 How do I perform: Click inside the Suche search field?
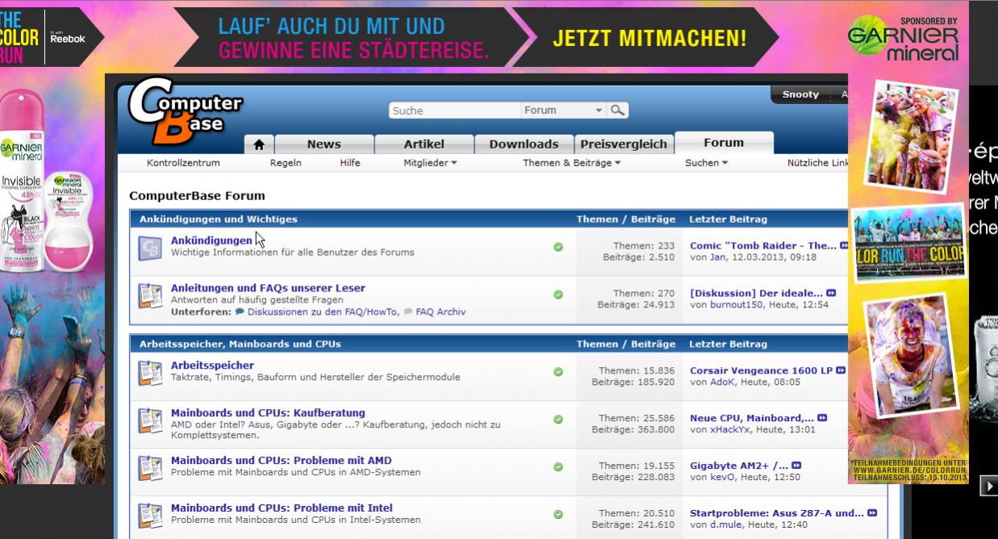coord(454,111)
